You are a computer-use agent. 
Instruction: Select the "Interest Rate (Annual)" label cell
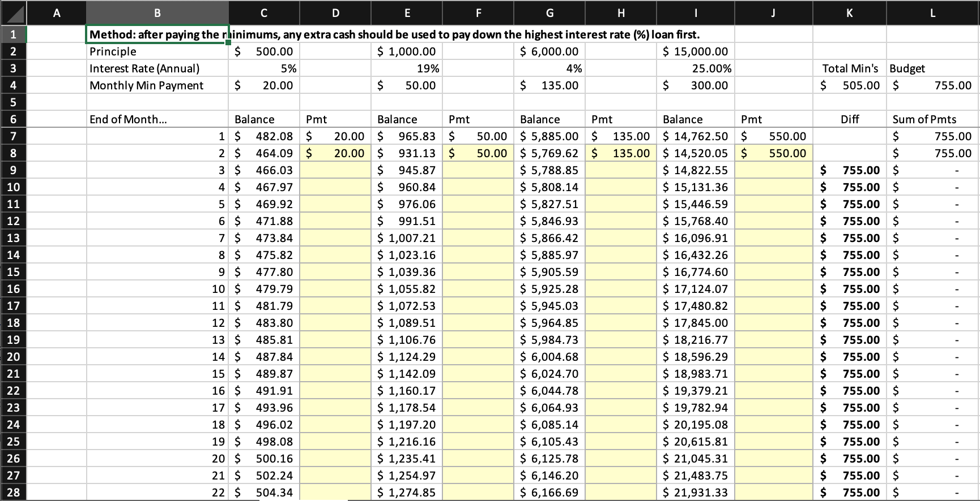(157, 68)
